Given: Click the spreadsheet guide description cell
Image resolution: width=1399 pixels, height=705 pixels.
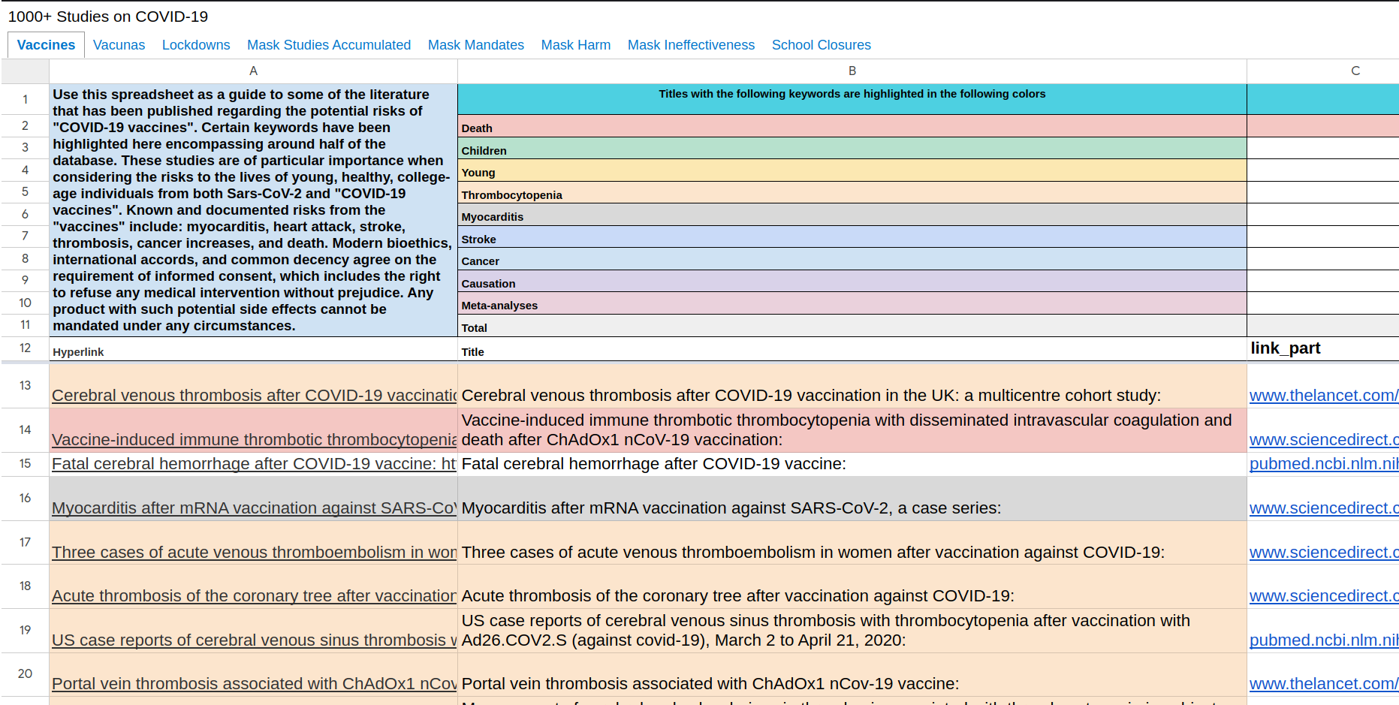Looking at the screenshot, I should point(254,209).
